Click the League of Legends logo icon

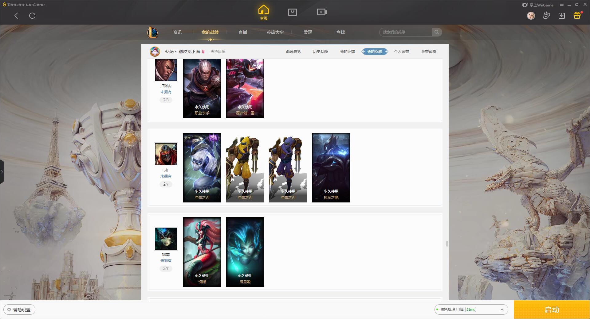153,32
